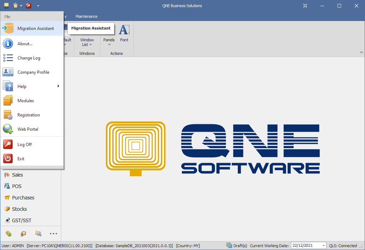Open Migration Assistant from File menu
The image size is (365, 250).
tap(35, 28)
